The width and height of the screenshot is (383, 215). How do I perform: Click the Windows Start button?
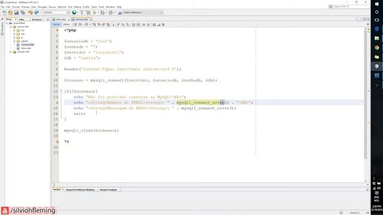[x=376, y=4]
